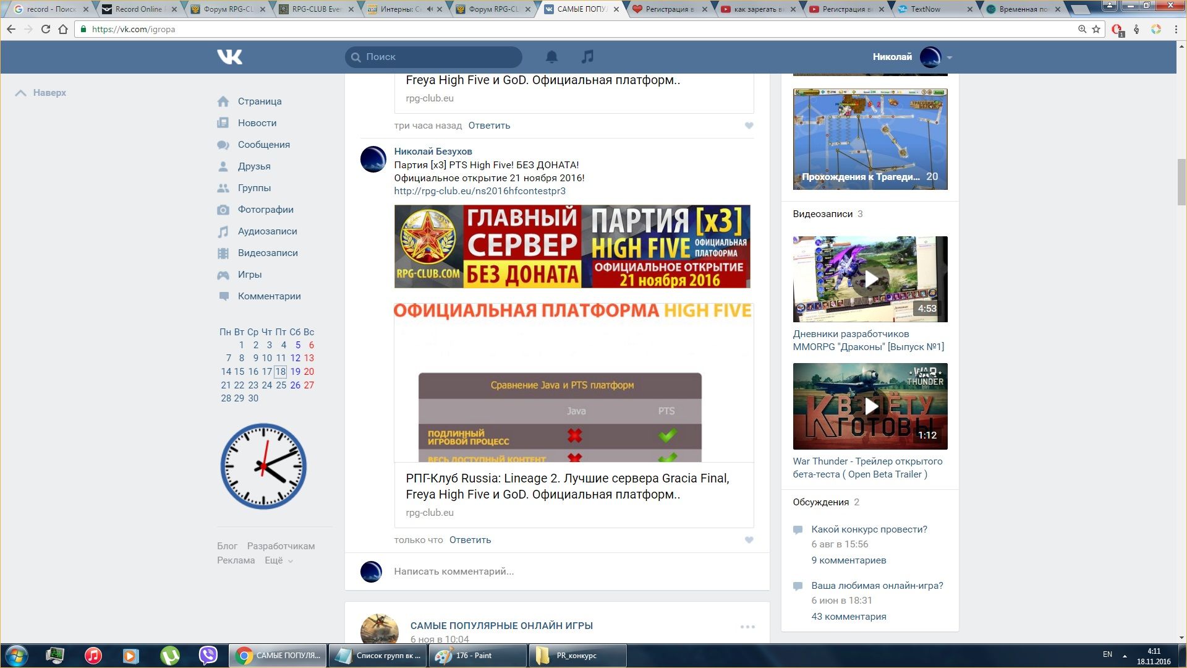Viewport: 1187px width, 668px height.
Task: Open the uTorrent taskbar icon
Action: click(x=170, y=656)
